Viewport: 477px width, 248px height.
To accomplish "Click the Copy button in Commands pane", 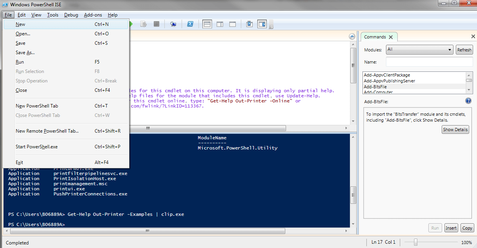I will click(467, 228).
